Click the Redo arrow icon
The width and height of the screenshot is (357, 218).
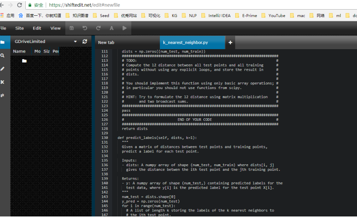coord(98,28)
